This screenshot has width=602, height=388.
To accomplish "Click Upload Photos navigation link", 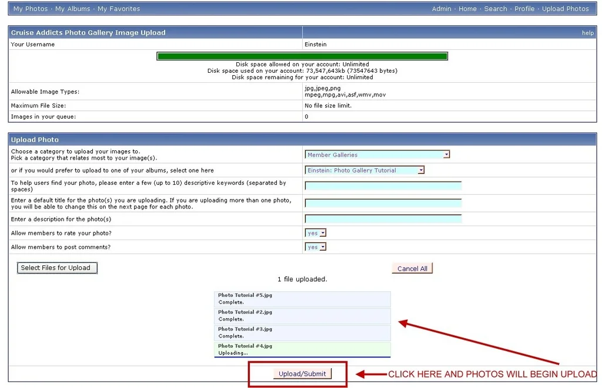I will pyautogui.click(x=565, y=9).
